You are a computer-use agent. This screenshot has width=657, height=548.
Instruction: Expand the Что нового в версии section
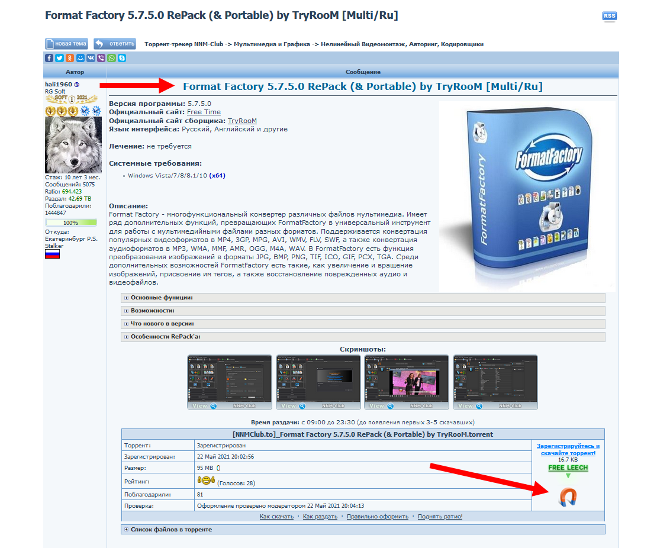[363, 324]
